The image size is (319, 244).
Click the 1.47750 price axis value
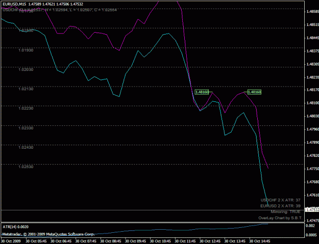coord(313,169)
